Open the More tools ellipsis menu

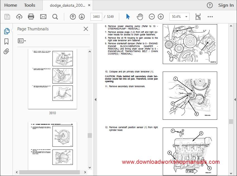[210, 17]
